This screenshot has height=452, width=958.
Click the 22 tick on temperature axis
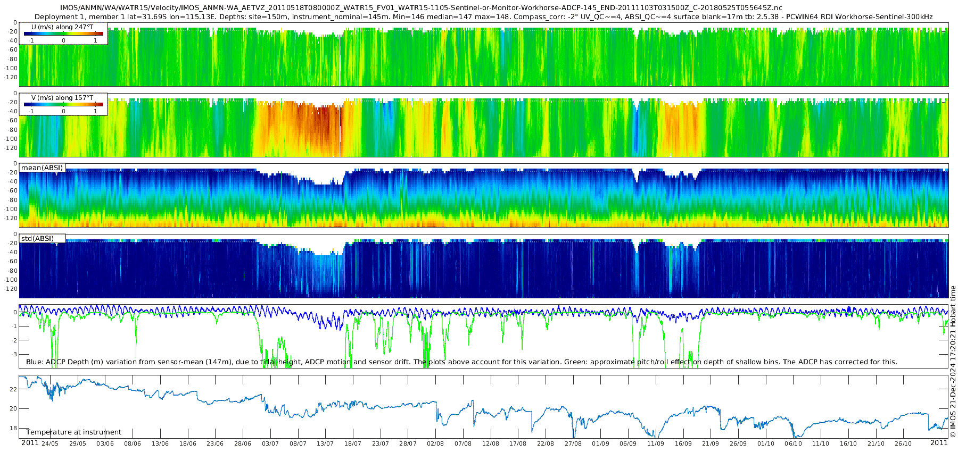pyautogui.click(x=14, y=389)
